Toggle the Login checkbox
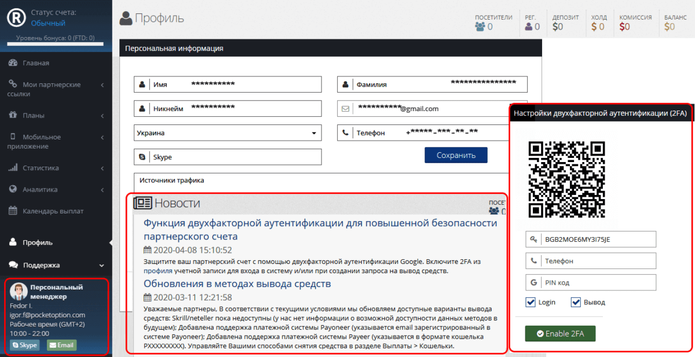 (x=531, y=302)
